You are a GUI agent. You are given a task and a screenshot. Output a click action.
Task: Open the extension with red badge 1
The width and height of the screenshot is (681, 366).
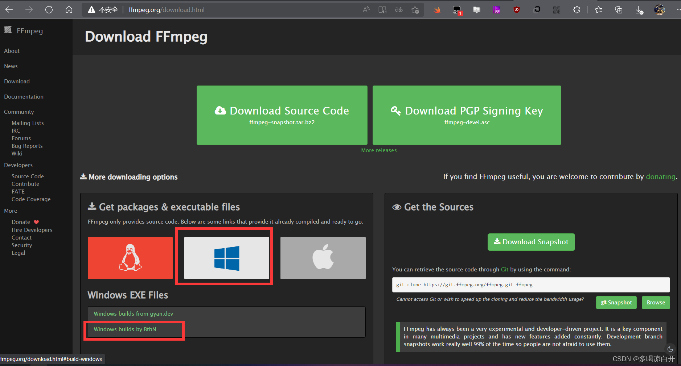pos(457,11)
